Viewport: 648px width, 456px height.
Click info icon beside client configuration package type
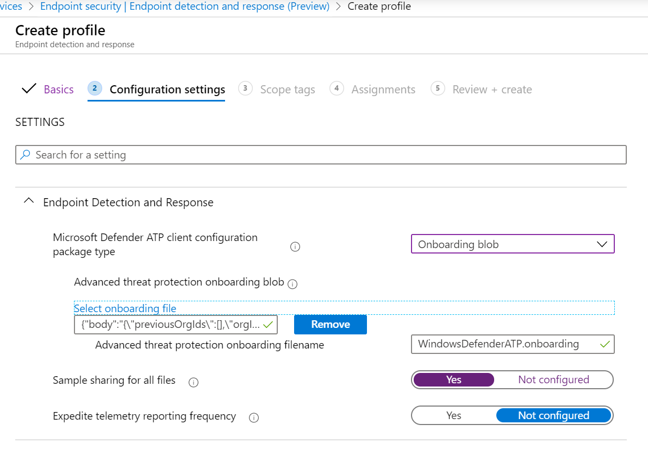295,247
